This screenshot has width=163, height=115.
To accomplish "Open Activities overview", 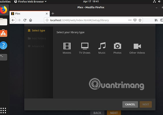I will [x=5, y=2].
